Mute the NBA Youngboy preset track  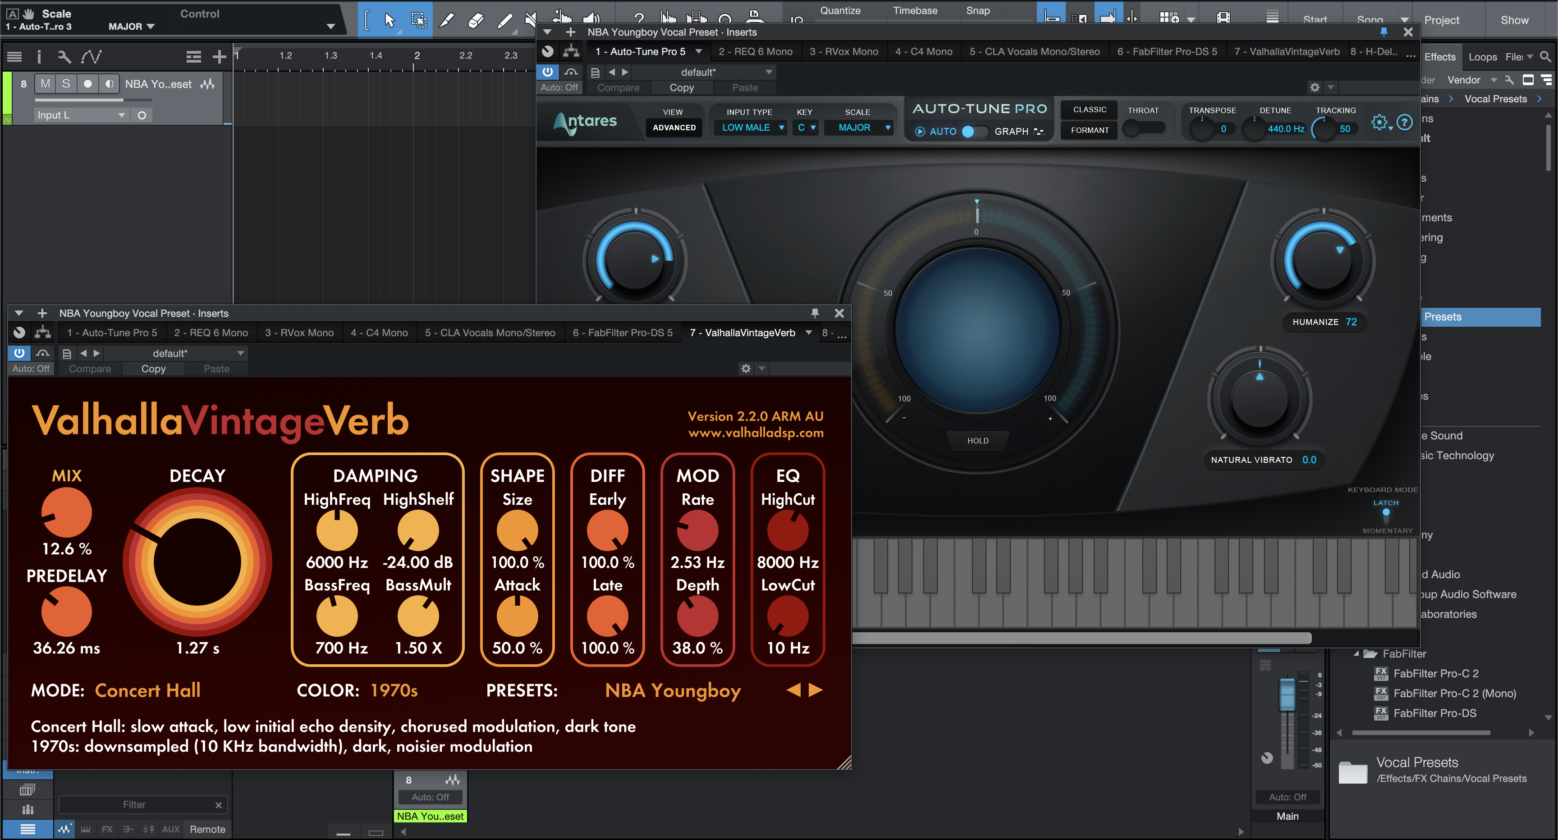point(46,84)
